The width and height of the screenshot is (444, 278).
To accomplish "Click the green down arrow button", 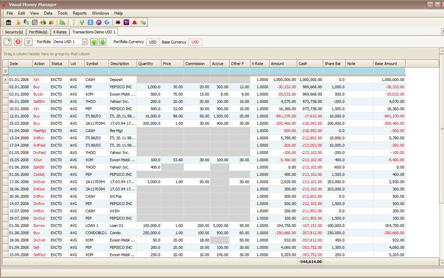I will tap(103, 42).
